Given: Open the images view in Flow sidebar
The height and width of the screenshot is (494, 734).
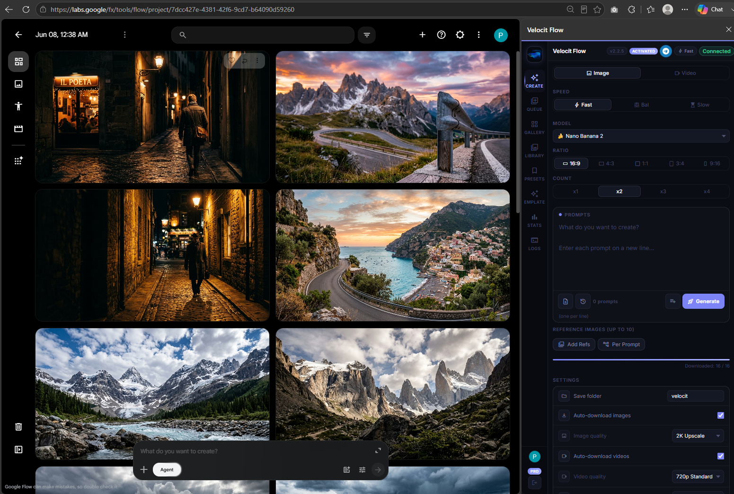Looking at the screenshot, I should point(18,84).
